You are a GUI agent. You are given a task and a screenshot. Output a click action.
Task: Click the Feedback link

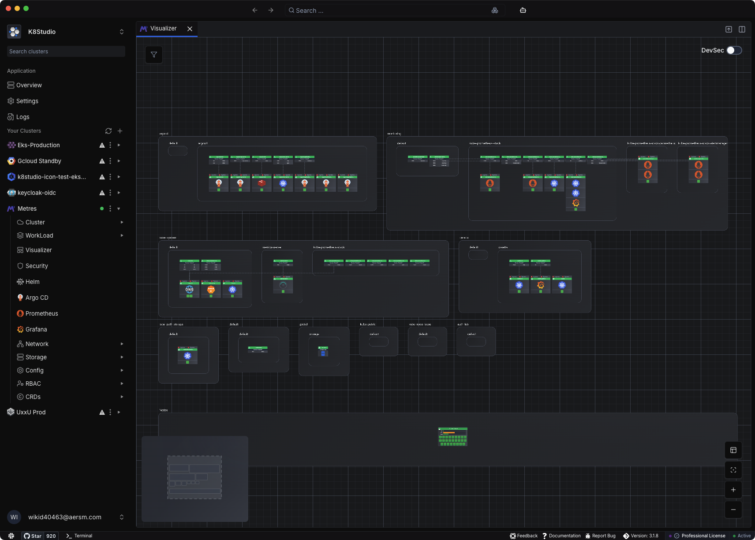[524, 536]
